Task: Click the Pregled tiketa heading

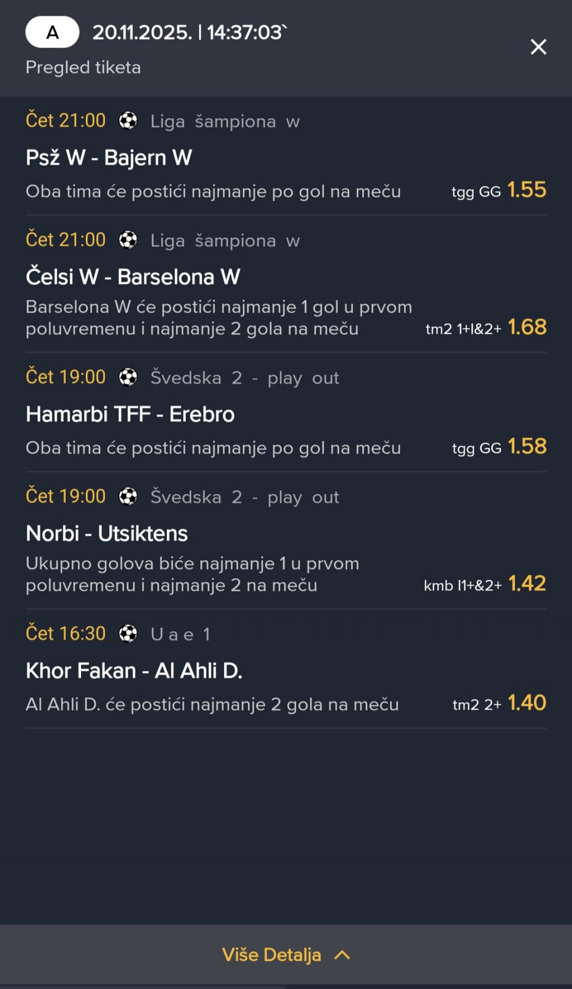Action: (x=83, y=67)
